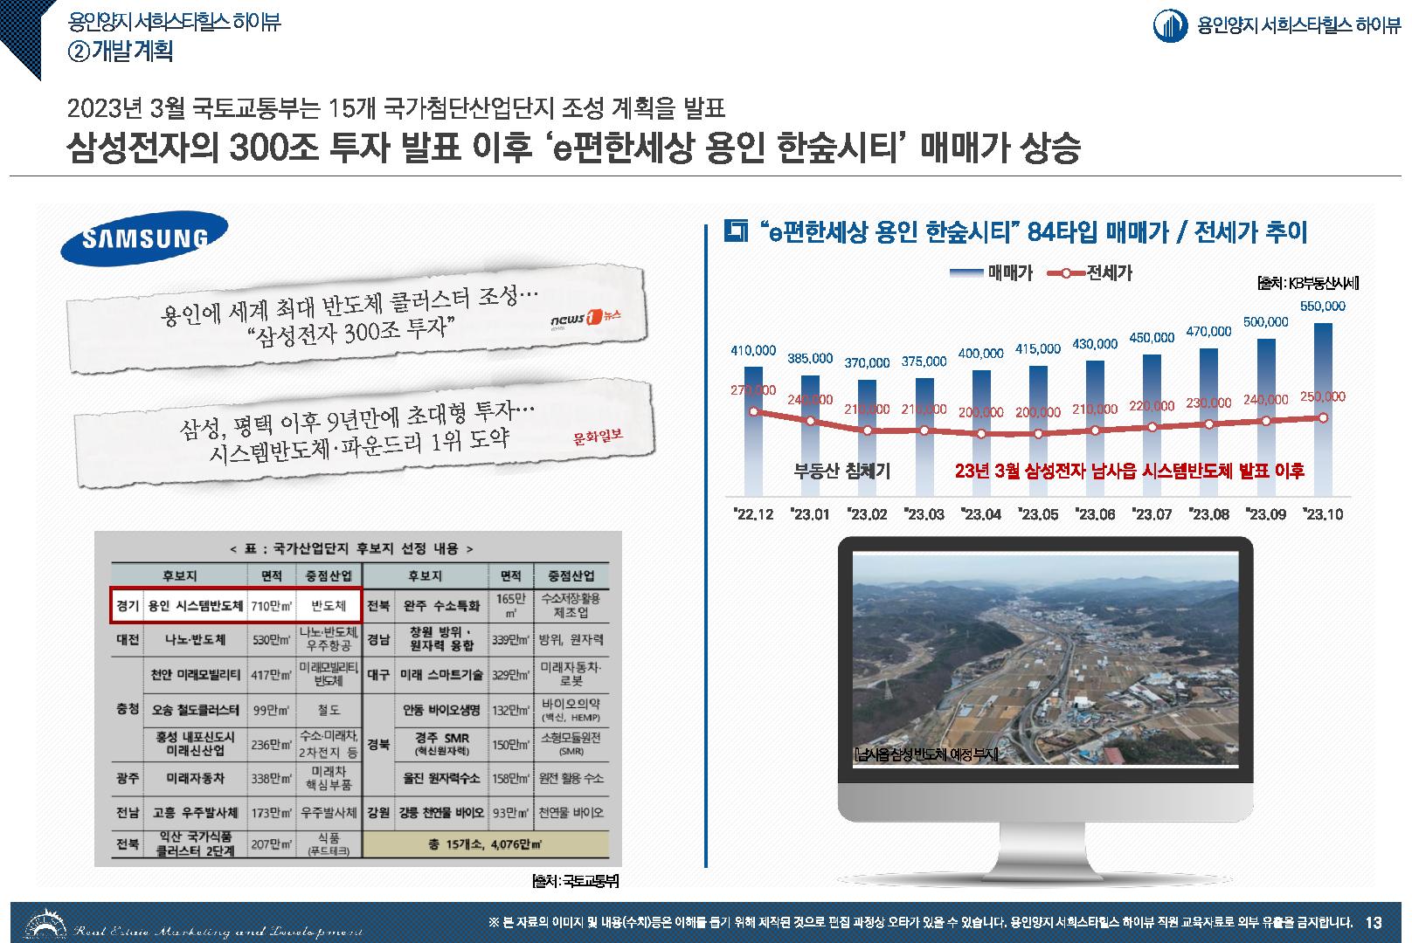Click the area cell '338만㎡'

coord(272,778)
